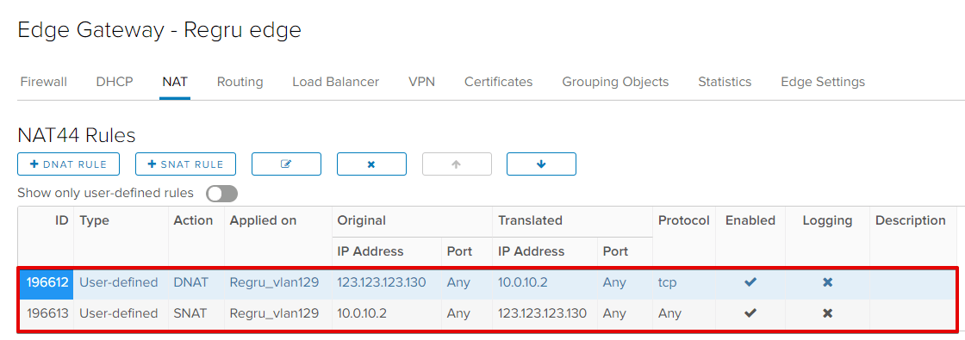Screen dimensions: 965x340
Task: Add a new DNAT rule
Action: (x=68, y=164)
